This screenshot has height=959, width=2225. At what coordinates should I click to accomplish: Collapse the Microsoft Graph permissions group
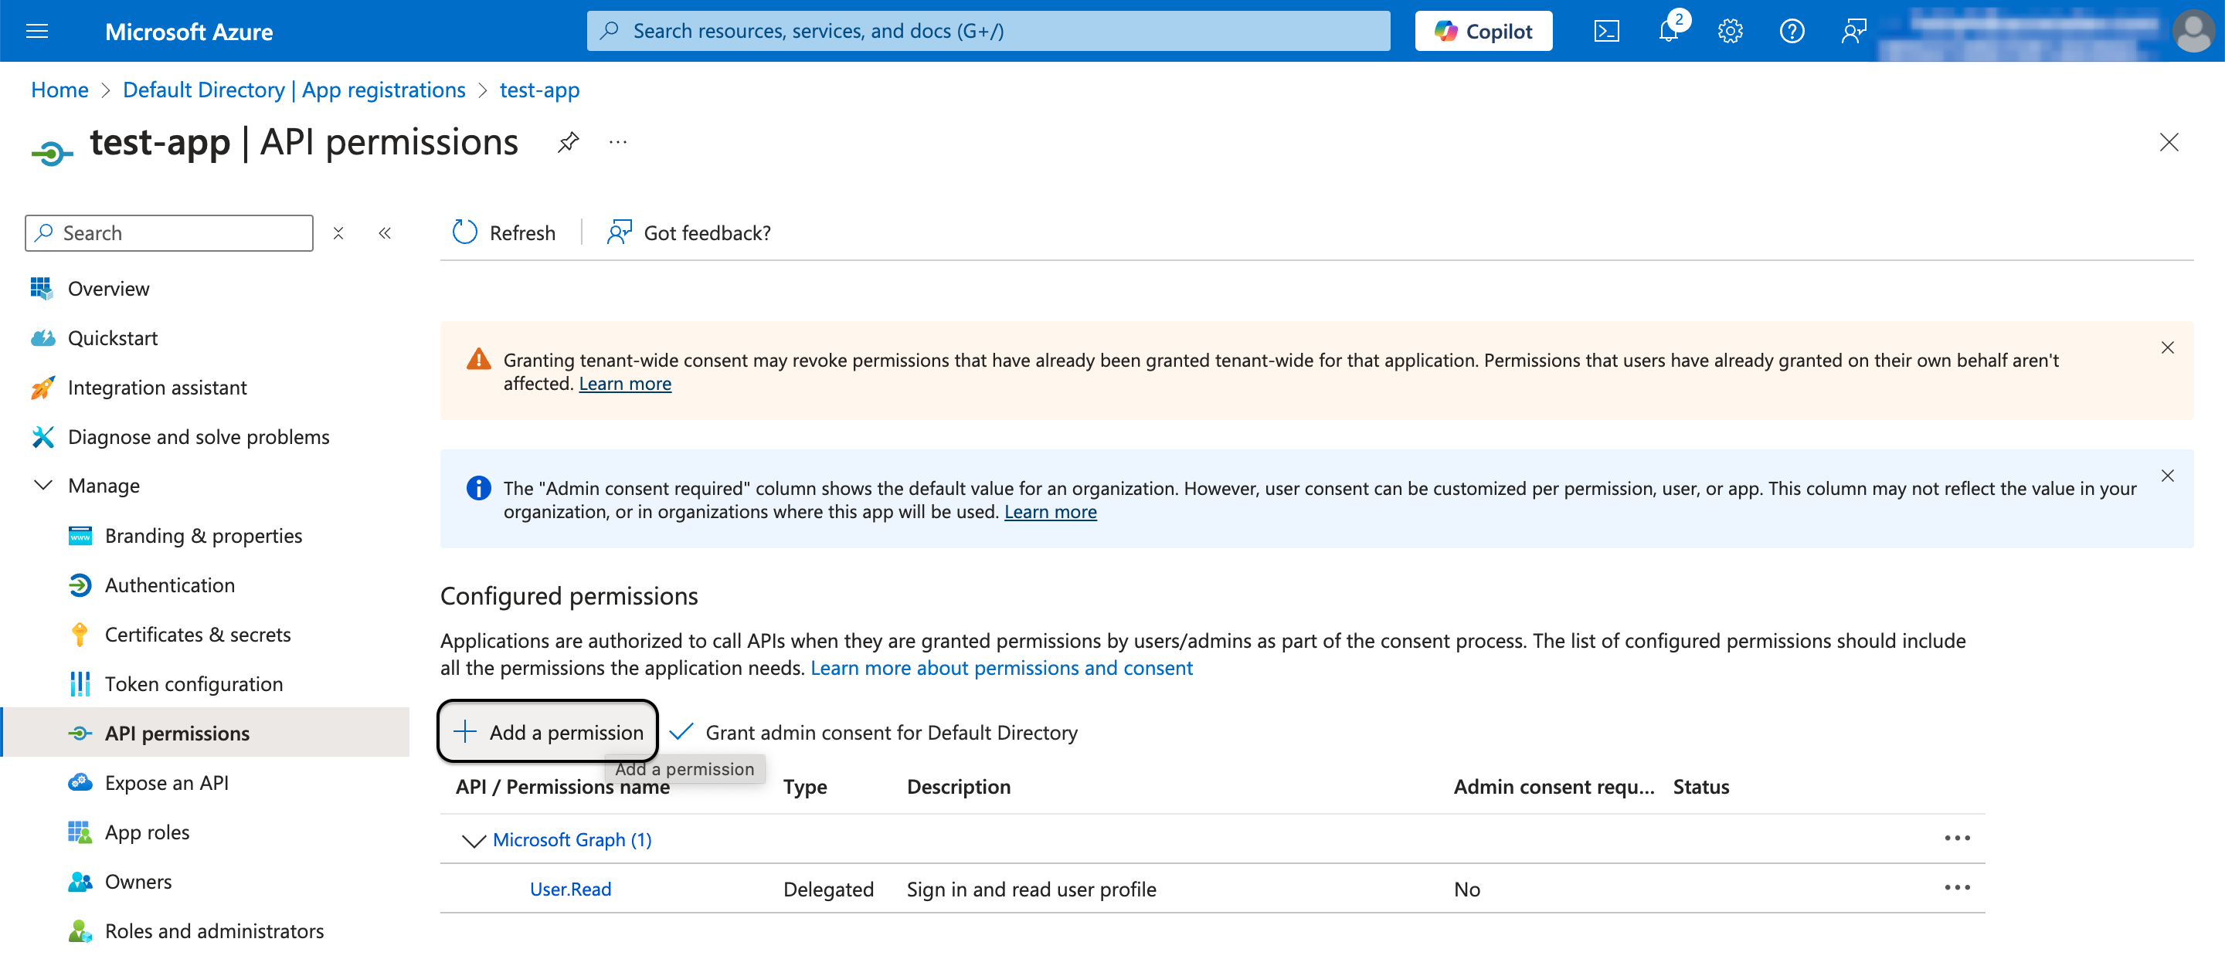click(x=474, y=840)
